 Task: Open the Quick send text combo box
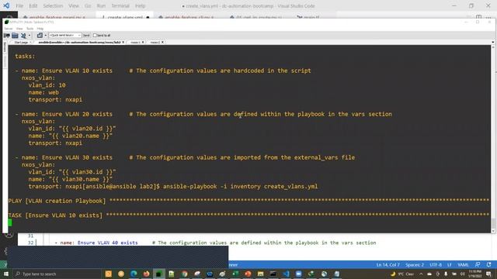pyautogui.click(x=65, y=36)
